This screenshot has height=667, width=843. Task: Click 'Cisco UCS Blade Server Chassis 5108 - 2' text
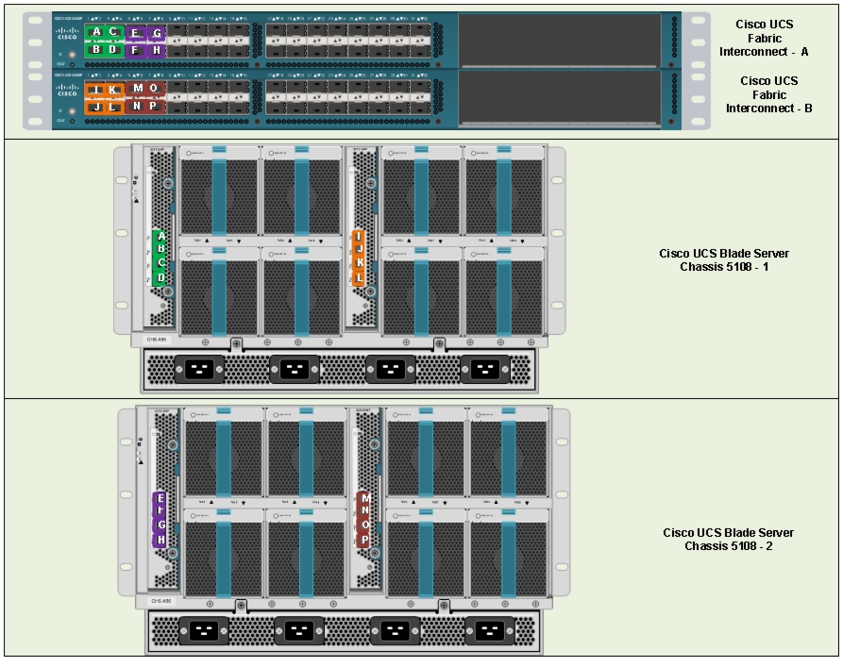point(728,539)
